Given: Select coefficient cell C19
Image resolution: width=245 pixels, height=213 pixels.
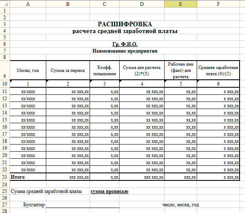Looking at the screenshot, I should pos(105,148).
